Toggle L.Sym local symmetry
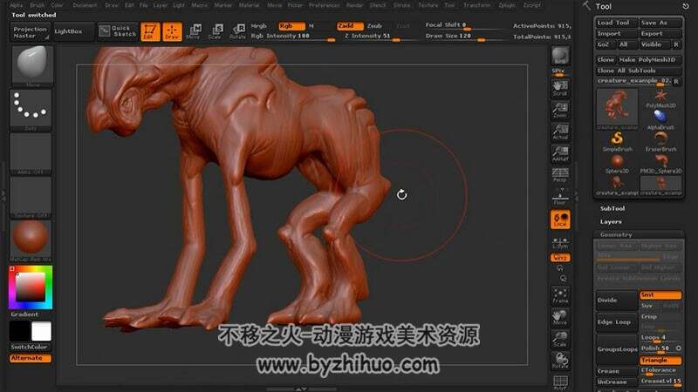Image resolution: width=698 pixels, height=392 pixels. point(560,242)
